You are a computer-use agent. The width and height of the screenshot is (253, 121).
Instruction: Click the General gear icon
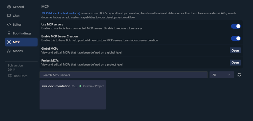(x=9, y=7)
